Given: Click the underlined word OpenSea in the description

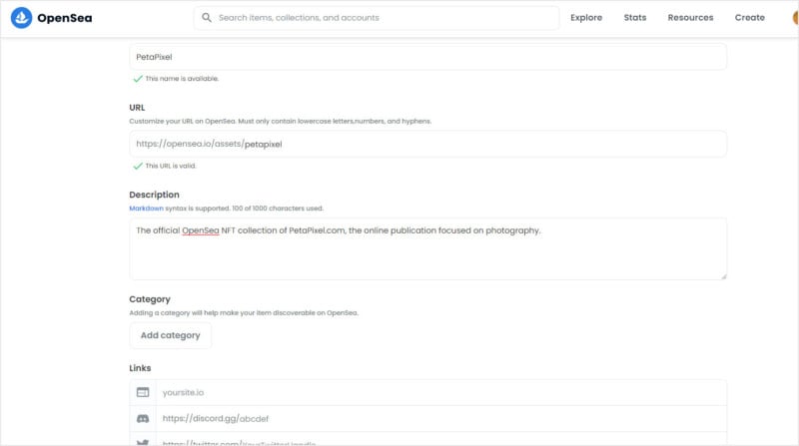Looking at the screenshot, I should (201, 230).
